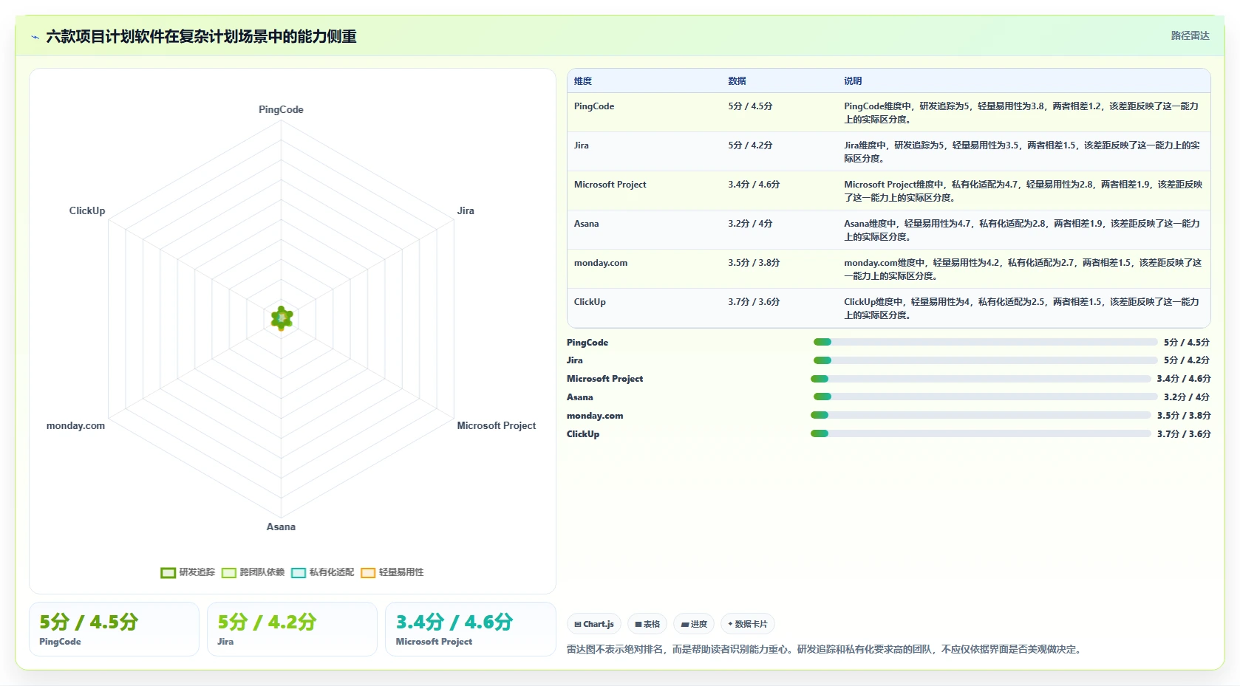Click the Asana progress bar

click(986, 397)
